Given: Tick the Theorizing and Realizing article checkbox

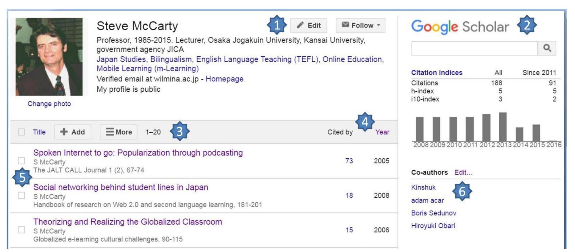Looking at the screenshot, I should point(21,230).
